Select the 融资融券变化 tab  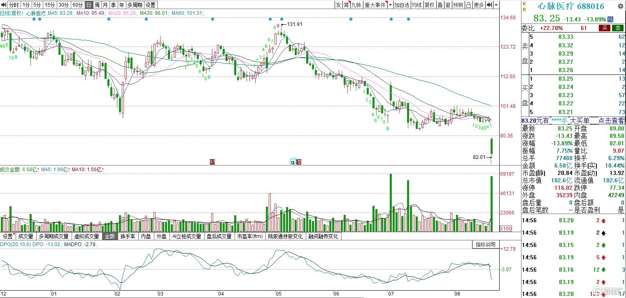tap(323, 236)
